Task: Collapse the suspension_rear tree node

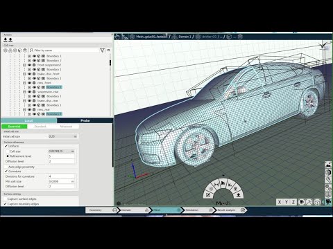Action: pos(24,92)
